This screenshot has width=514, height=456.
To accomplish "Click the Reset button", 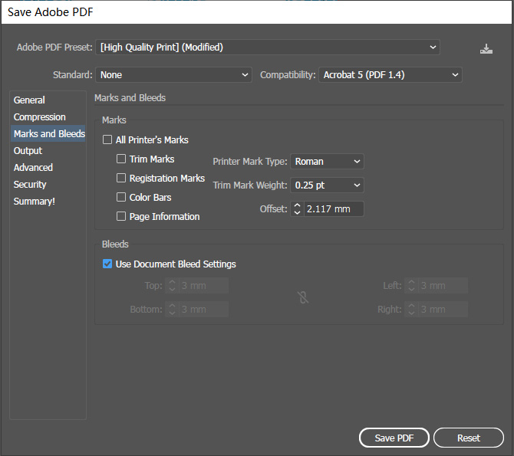I will click(469, 438).
